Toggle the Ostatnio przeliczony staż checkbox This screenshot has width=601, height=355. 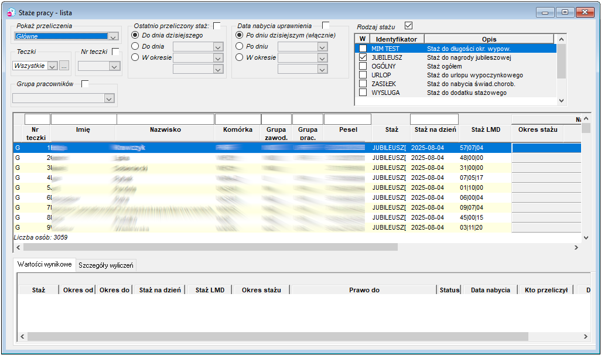click(x=217, y=26)
